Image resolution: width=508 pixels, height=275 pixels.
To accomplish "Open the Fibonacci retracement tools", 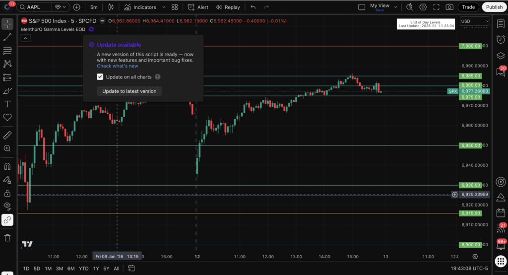I will (x=7, y=51).
